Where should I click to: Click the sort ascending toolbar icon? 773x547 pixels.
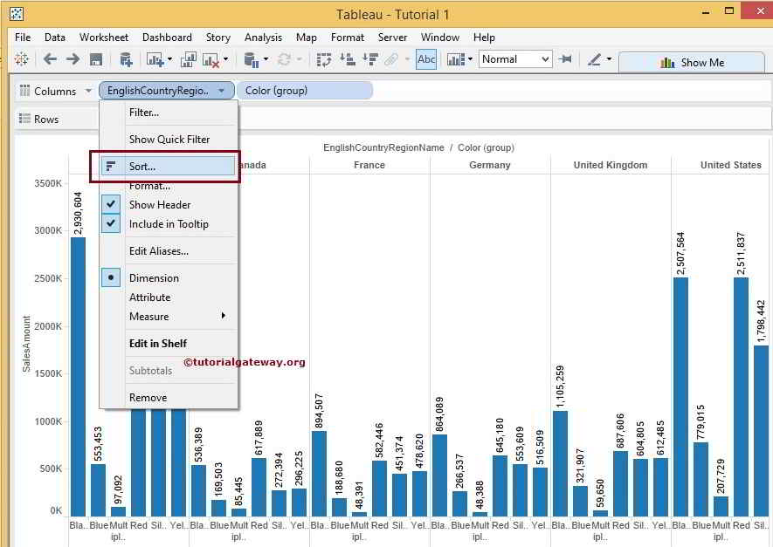coord(347,59)
